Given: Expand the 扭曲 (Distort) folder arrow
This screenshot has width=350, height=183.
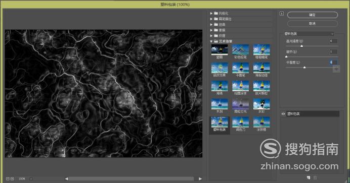Looking at the screenshot, I should 211,25.
